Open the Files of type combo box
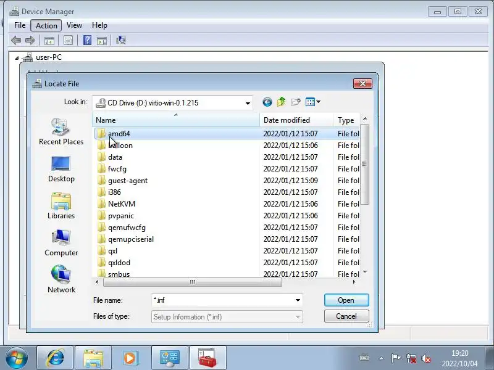This screenshot has width=494, height=370. 227,317
